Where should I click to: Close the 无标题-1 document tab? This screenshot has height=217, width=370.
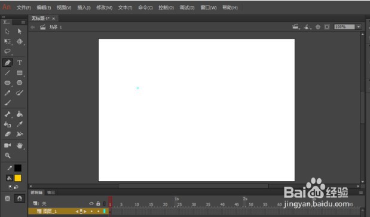[x=54, y=19]
